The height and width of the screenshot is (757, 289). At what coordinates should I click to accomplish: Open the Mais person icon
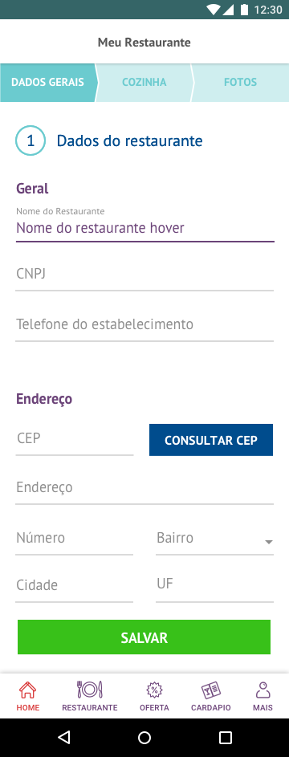[x=263, y=690]
